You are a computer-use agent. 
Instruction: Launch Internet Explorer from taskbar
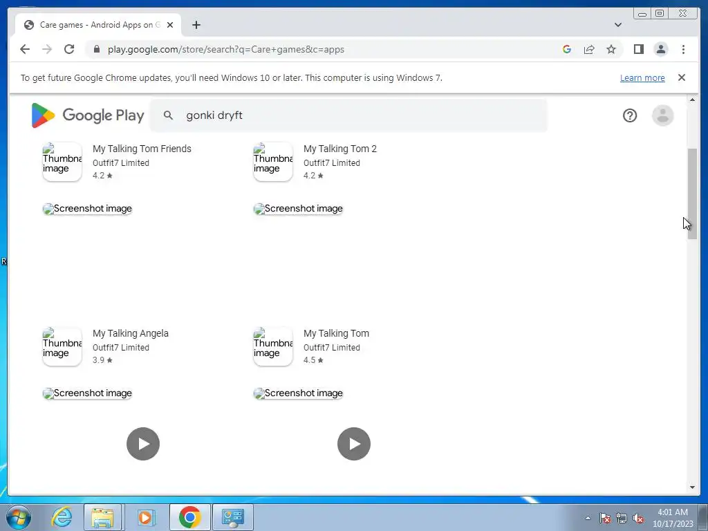(62, 517)
